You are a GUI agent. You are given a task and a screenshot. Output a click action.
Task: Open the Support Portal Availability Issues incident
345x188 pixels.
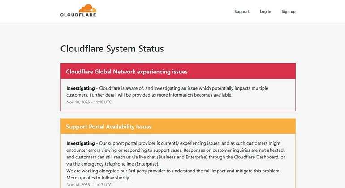(x=108, y=127)
